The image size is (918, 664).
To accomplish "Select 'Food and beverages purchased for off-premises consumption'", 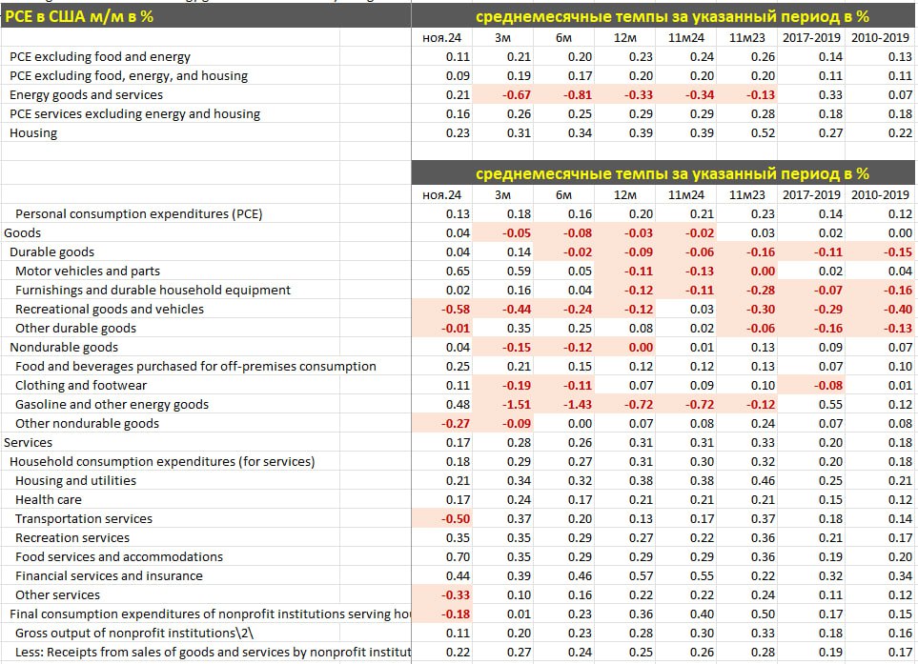I will click(195, 366).
